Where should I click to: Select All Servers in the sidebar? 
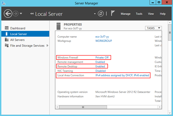tap(25, 40)
